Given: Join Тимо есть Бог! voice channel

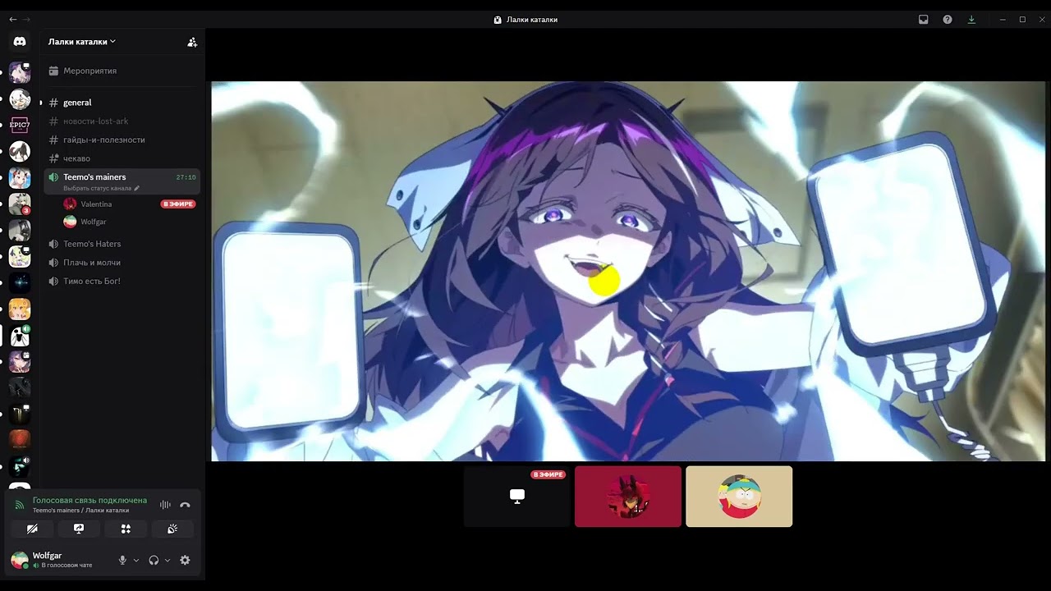Looking at the screenshot, I should pyautogui.click(x=122, y=281).
